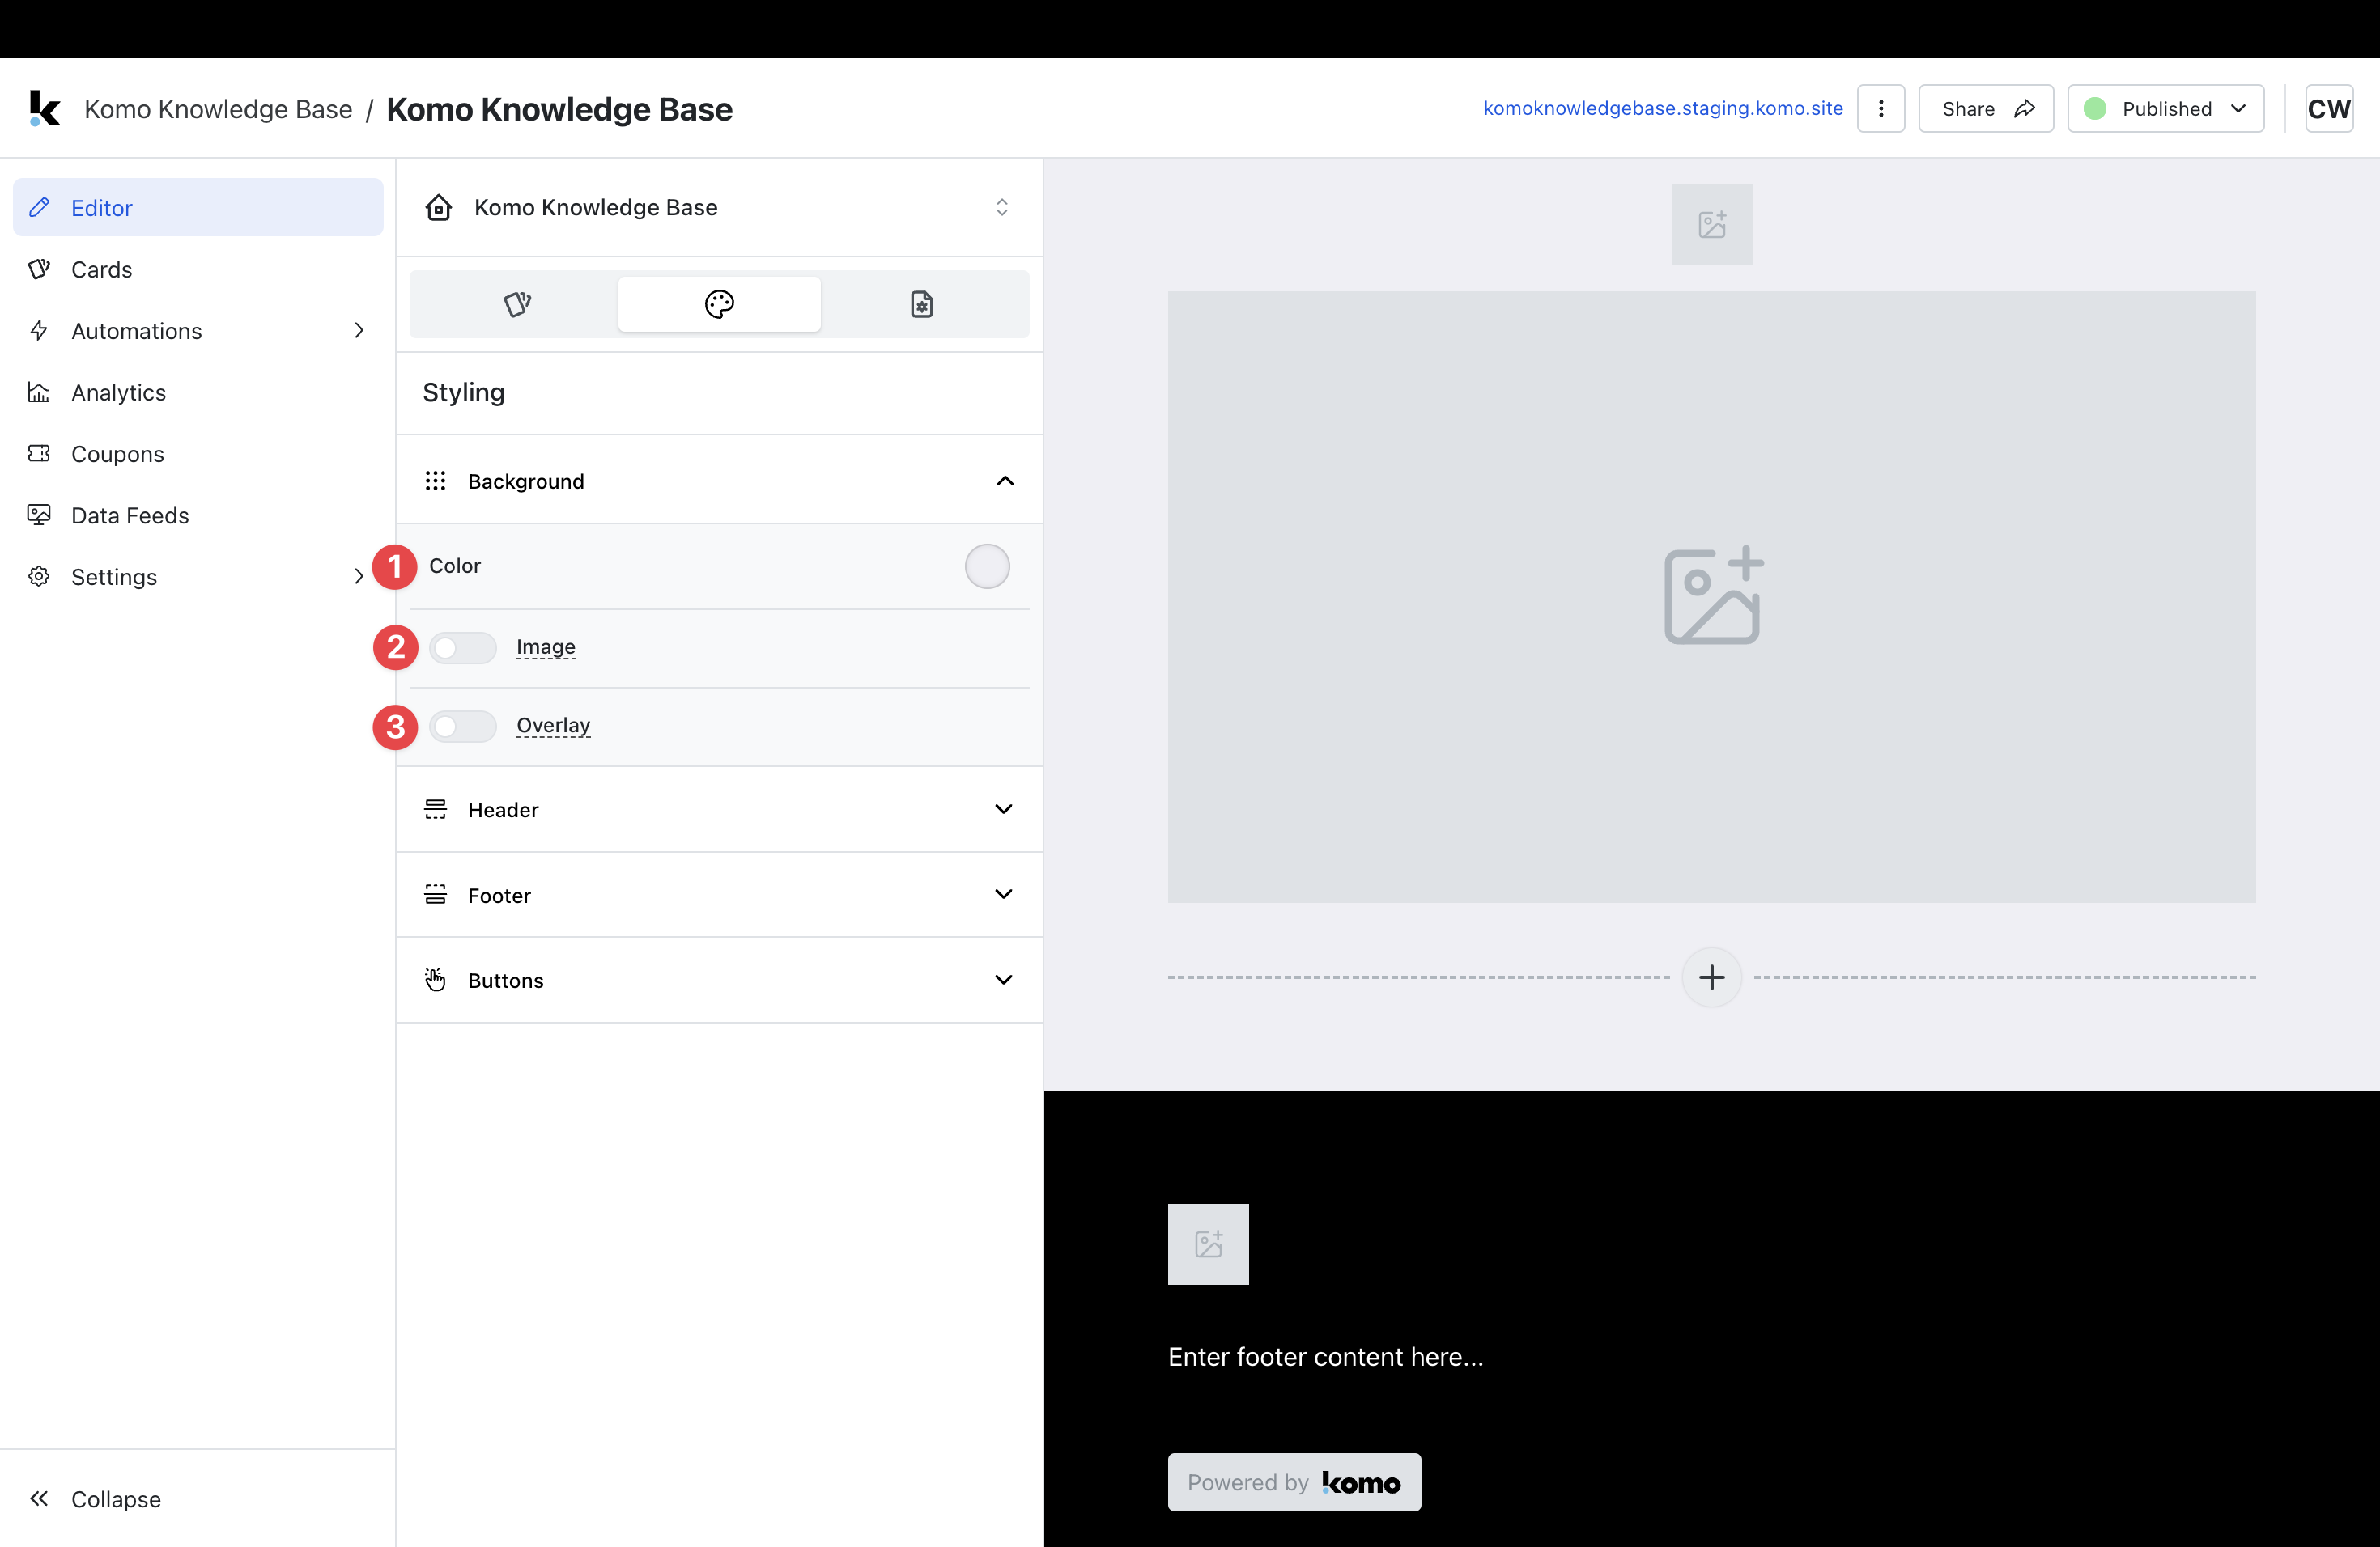The image size is (2380, 1547).
Task: Open the three-dot more options menu
Action: [1880, 109]
